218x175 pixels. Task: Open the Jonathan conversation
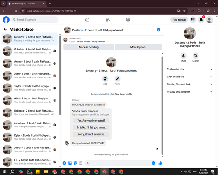point(29,125)
